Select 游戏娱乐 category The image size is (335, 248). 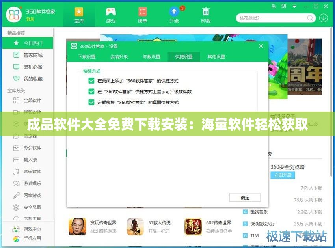point(28,183)
